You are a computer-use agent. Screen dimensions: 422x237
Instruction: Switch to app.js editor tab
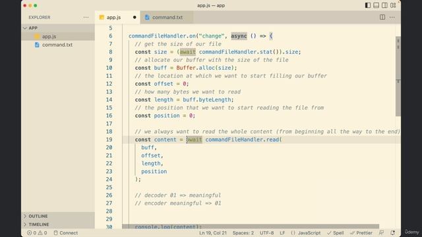click(117, 17)
